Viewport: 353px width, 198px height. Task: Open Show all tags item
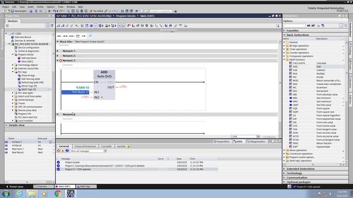28,76
